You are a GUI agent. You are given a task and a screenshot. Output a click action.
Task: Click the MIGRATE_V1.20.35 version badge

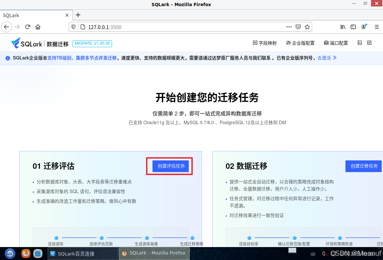92,44
